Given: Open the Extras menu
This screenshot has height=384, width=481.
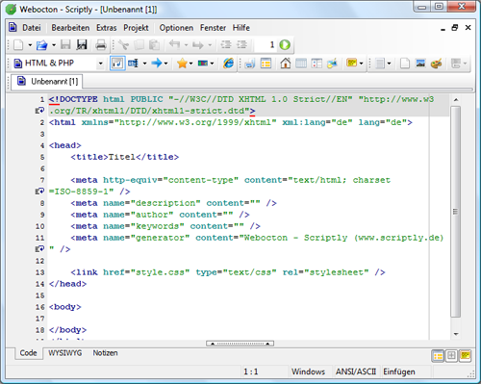Looking at the screenshot, I should [x=107, y=28].
